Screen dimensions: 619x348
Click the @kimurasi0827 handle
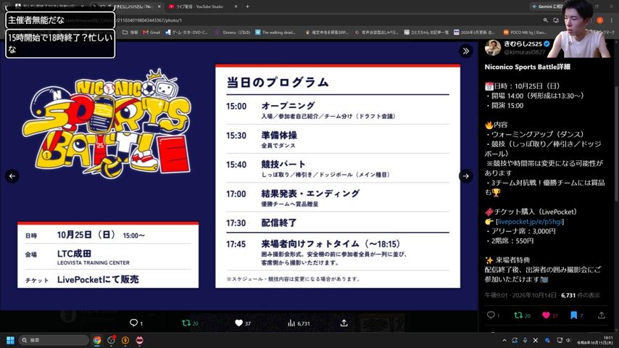(524, 51)
